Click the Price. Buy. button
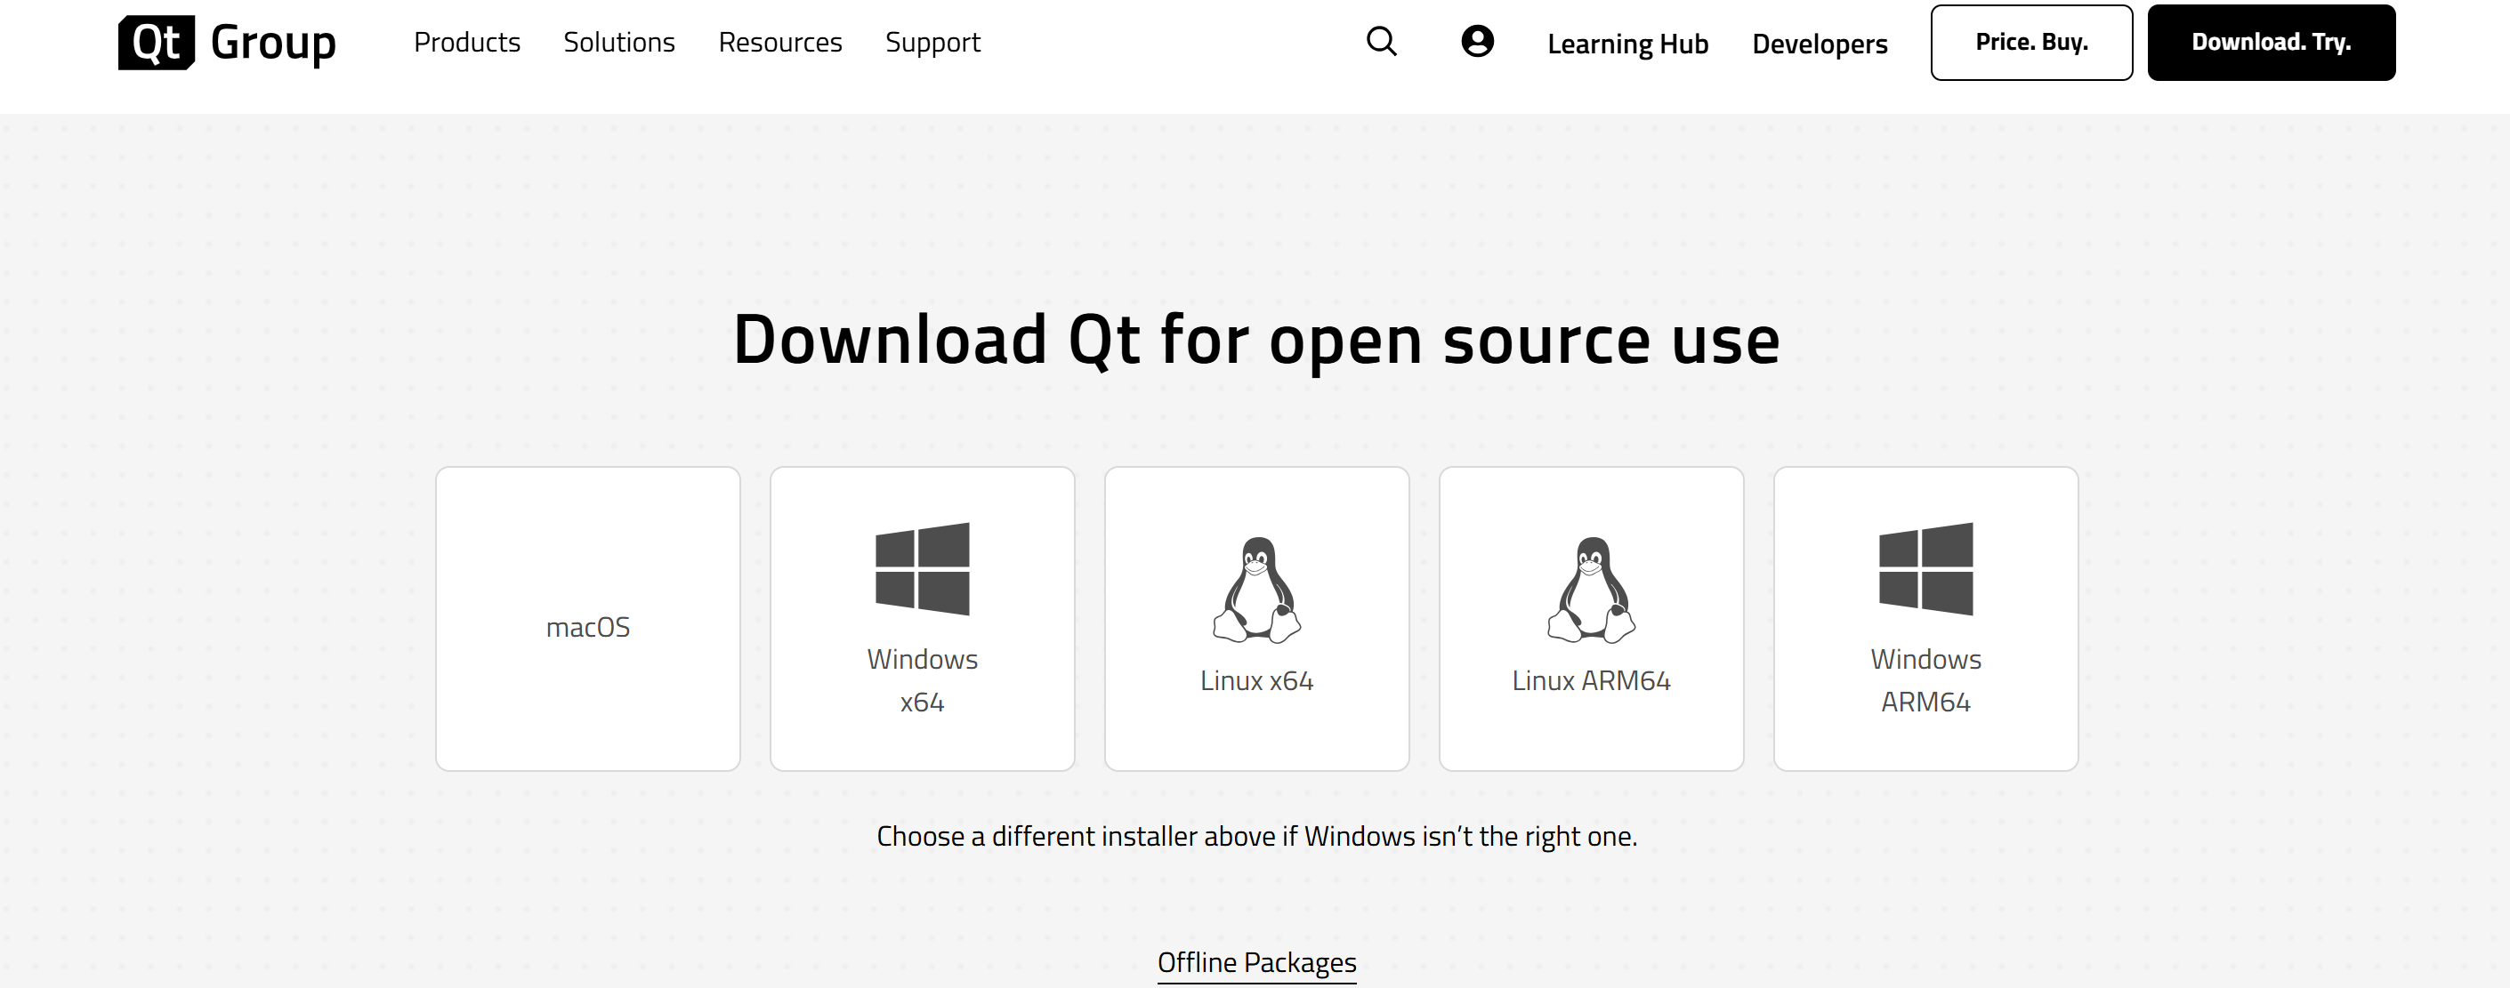The height and width of the screenshot is (988, 2510). point(2030,42)
